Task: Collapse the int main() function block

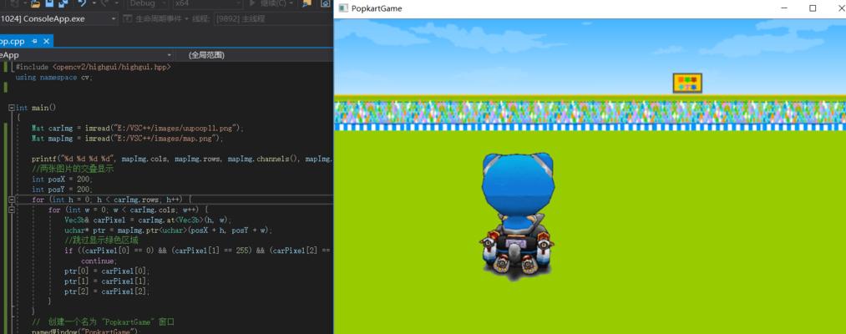Action: pyautogui.click(x=12, y=108)
